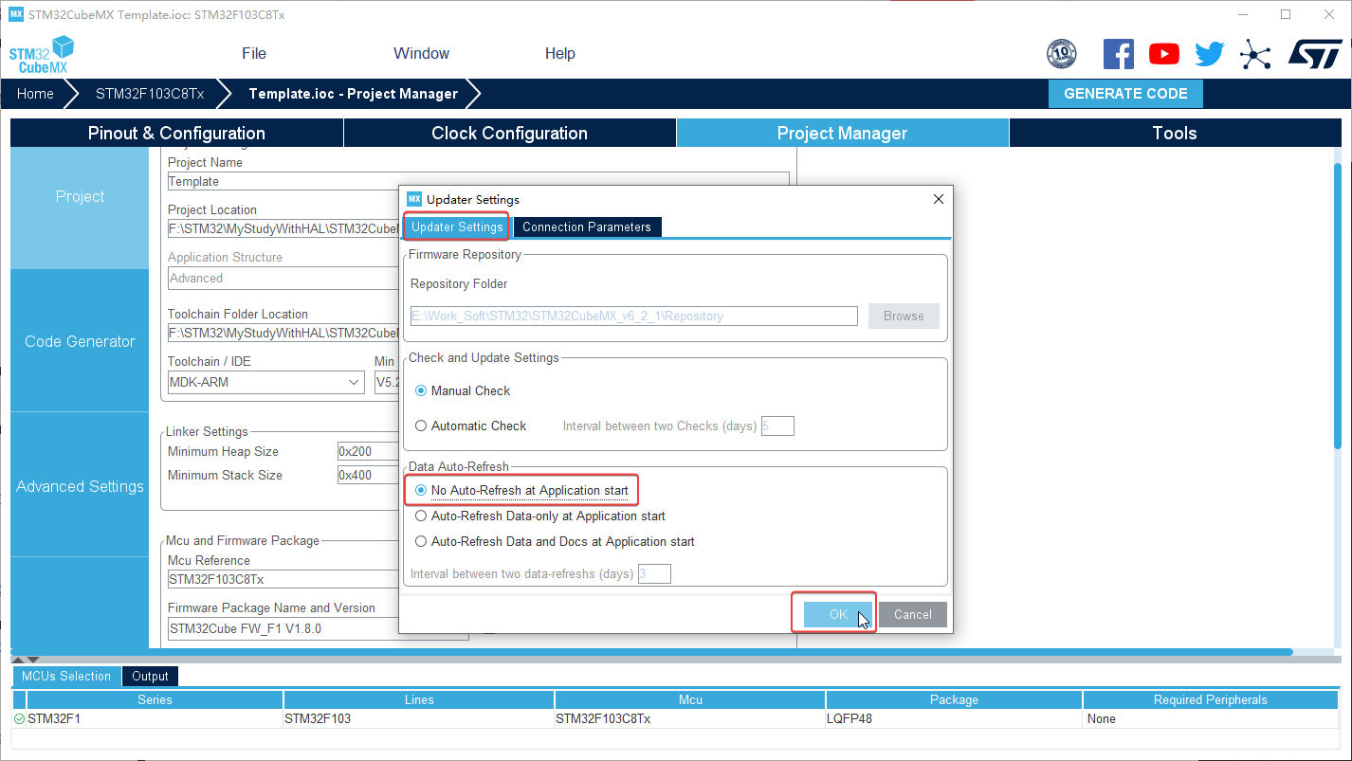Click the STM32CubeMX logo

coord(42,54)
